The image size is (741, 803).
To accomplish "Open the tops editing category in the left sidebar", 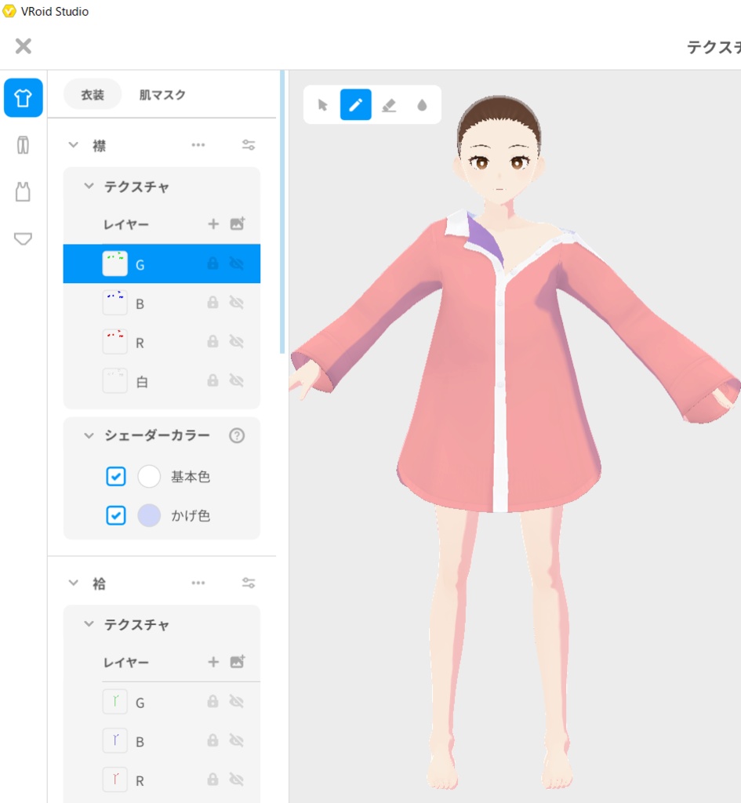I will [23, 99].
